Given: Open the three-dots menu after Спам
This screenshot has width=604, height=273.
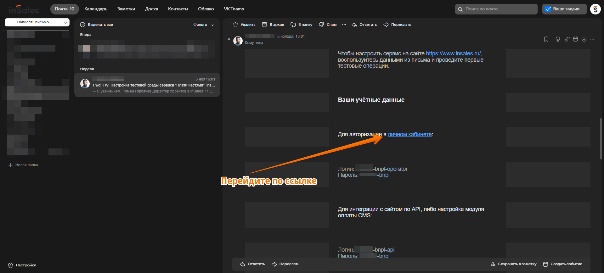Looking at the screenshot, I should point(344,25).
